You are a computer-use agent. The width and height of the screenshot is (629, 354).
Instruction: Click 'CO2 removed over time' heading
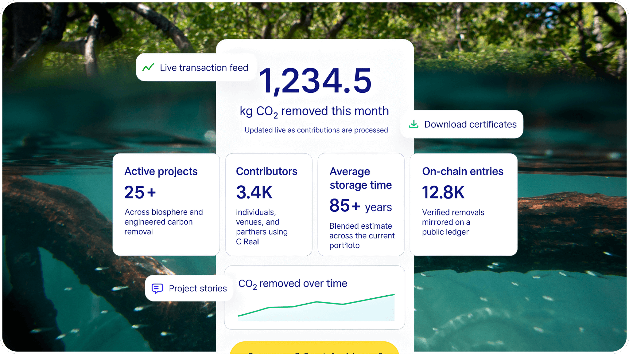tap(293, 284)
